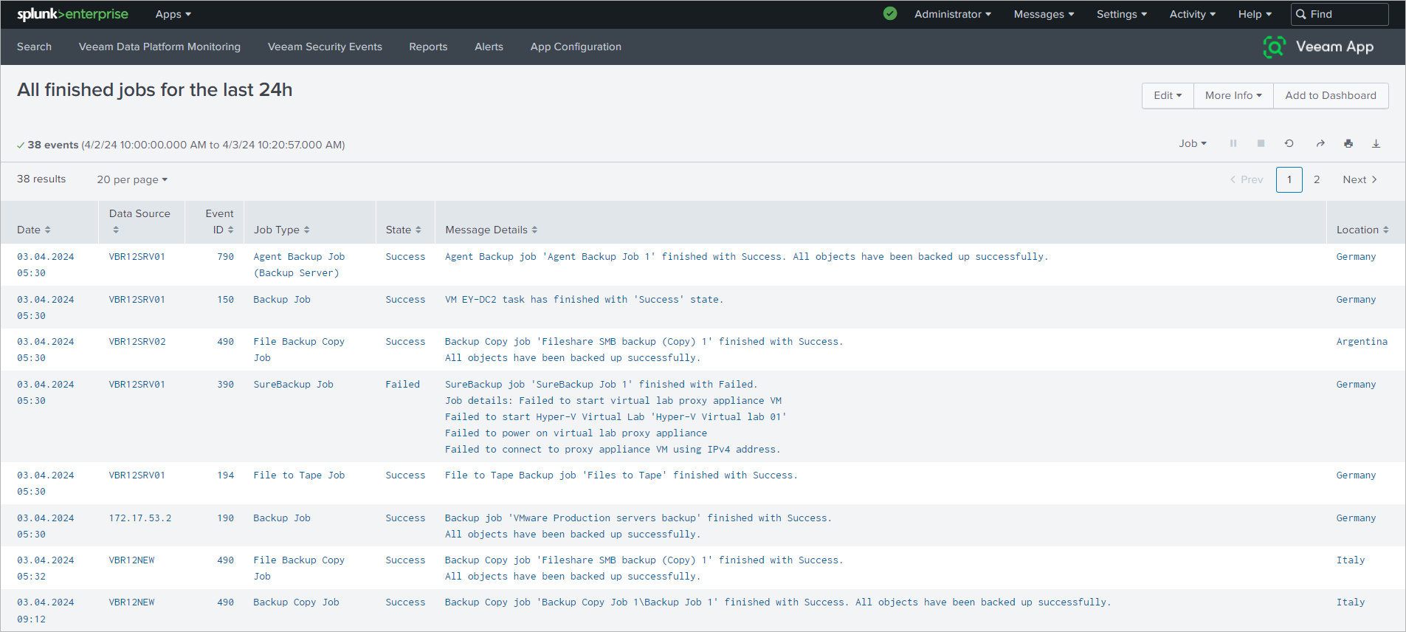Open the 20 per page dropdown
1406x632 pixels.
click(x=132, y=179)
